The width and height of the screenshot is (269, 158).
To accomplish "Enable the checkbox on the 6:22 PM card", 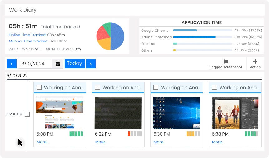I will click(97, 87).
